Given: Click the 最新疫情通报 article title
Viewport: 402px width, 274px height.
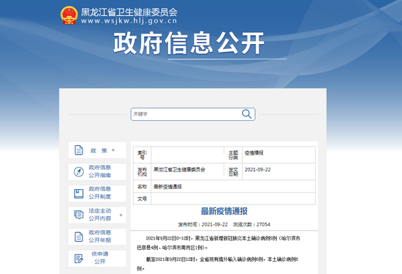Looking at the screenshot, I should pos(224,211).
